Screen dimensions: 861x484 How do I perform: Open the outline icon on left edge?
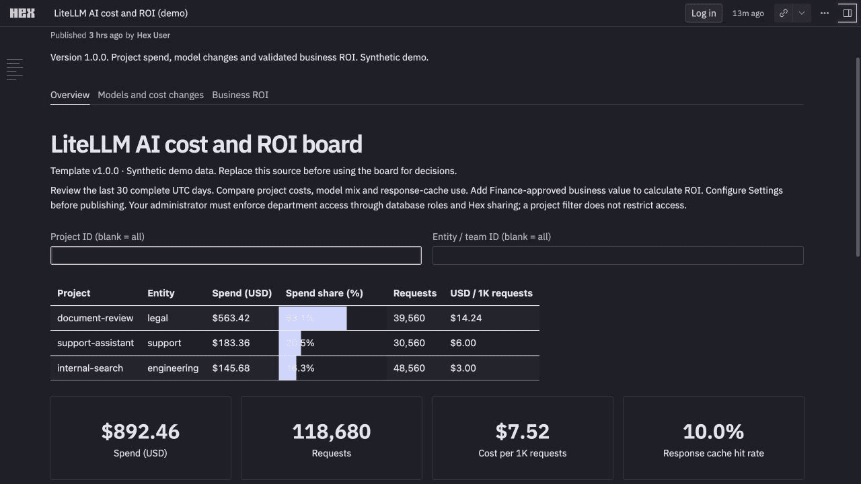tap(15, 69)
